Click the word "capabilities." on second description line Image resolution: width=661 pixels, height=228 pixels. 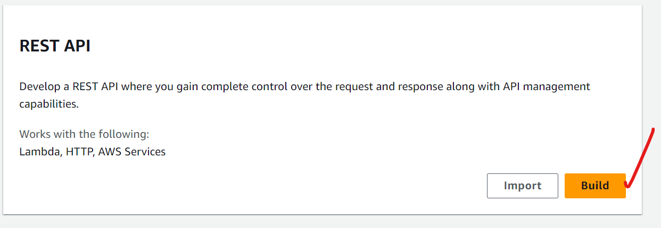[49, 104]
